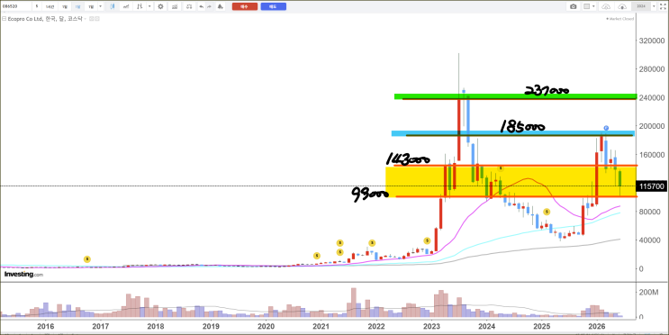
Task: Open the chart style dropdown arrow
Action: click(x=149, y=6)
